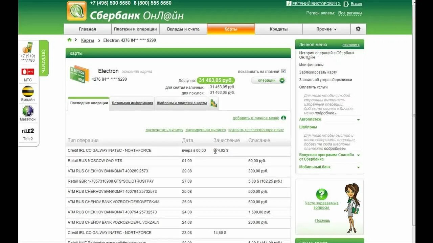Select row 'ATM RUS CHEHOV BANK VOZROZHDE/PL VOKZALN'
This screenshot has width=433, height=243.
tap(178, 222)
